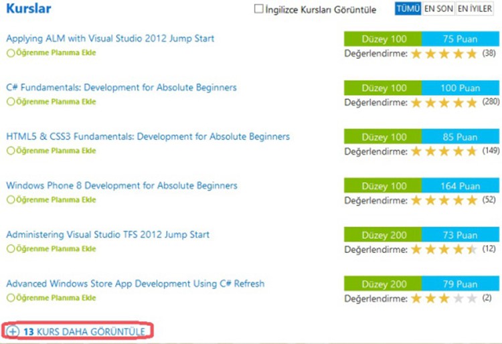
Task: Click the (12) review count
Action: click(x=489, y=249)
